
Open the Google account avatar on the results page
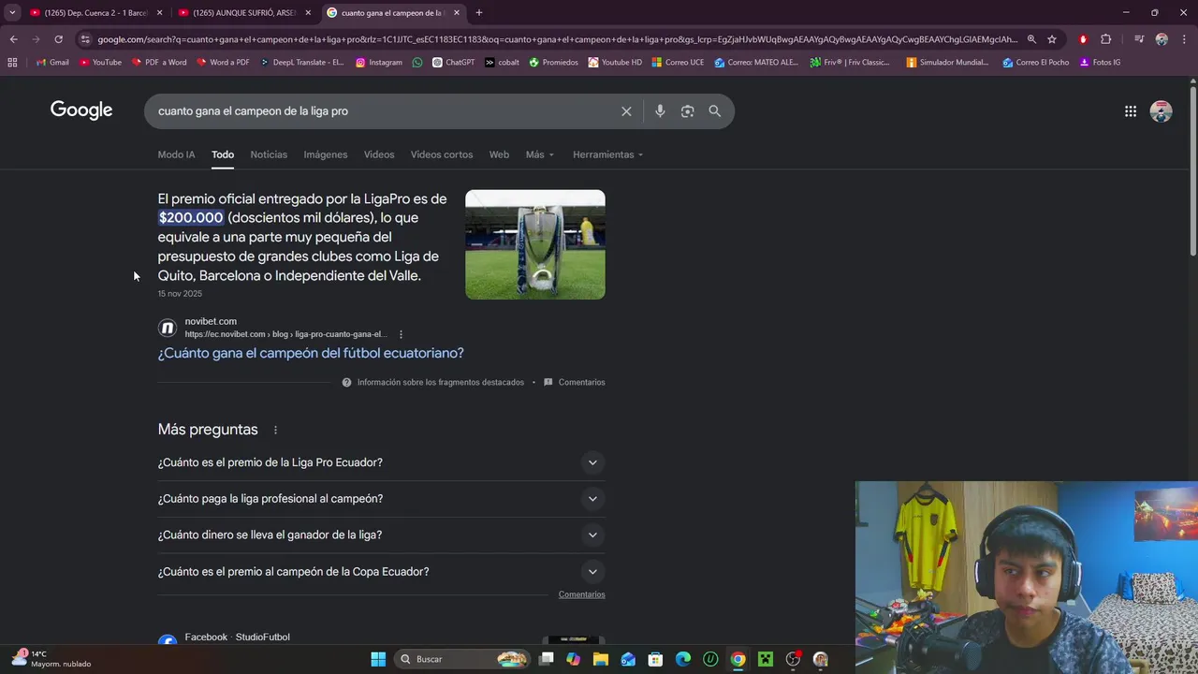1161,111
